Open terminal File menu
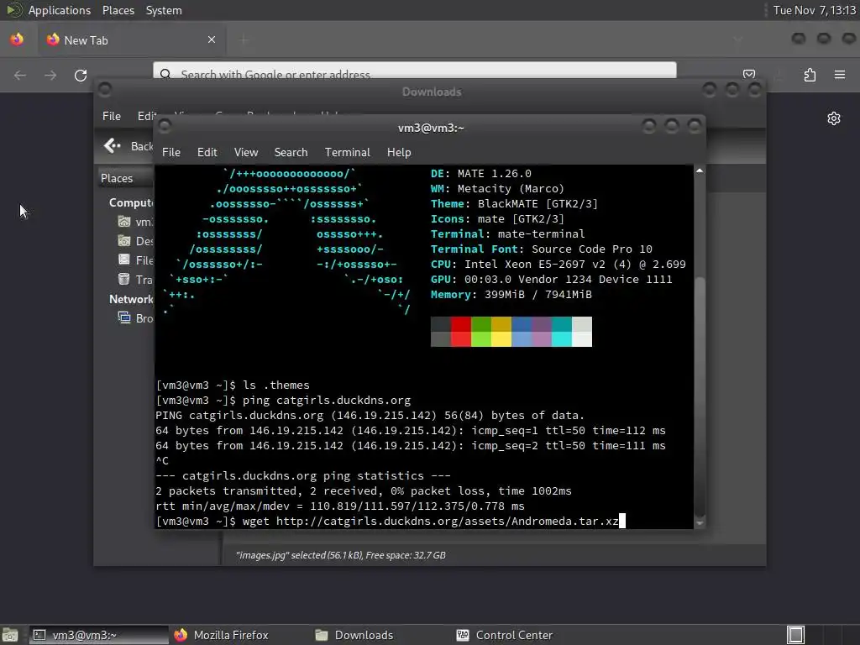This screenshot has height=645, width=860. [171, 152]
